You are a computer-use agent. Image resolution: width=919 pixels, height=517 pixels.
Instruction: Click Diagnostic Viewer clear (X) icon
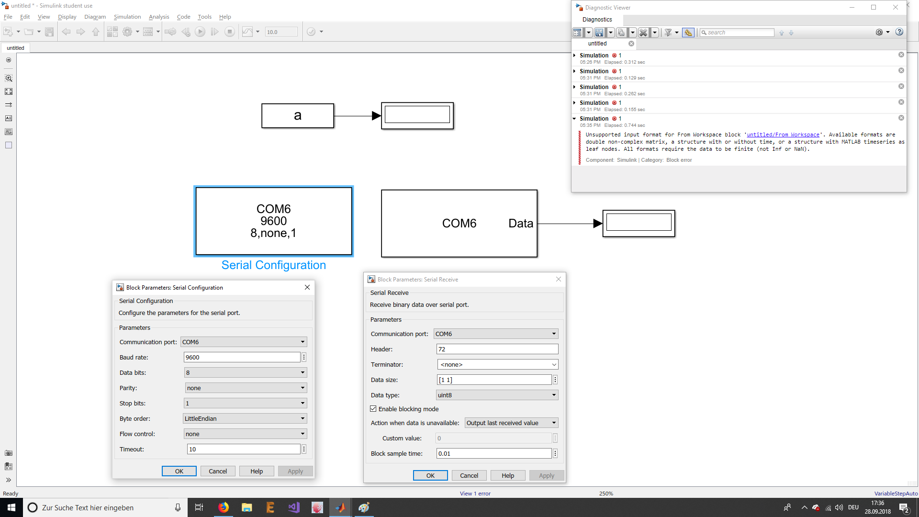[643, 33]
